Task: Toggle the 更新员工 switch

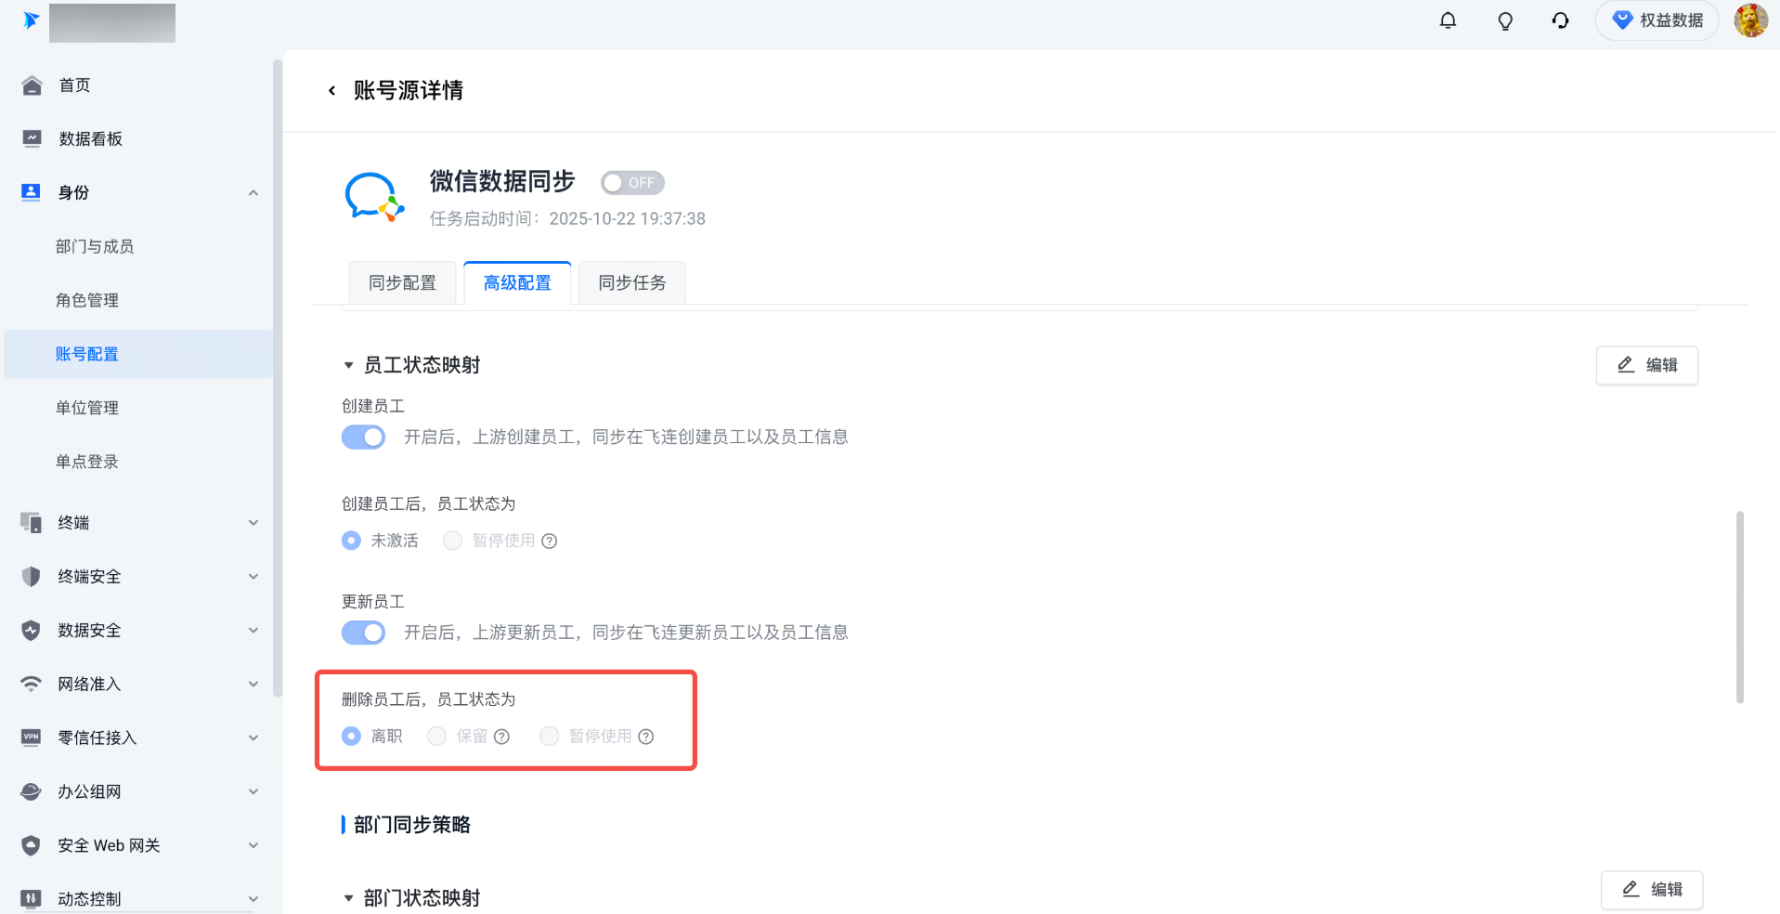Action: [363, 633]
